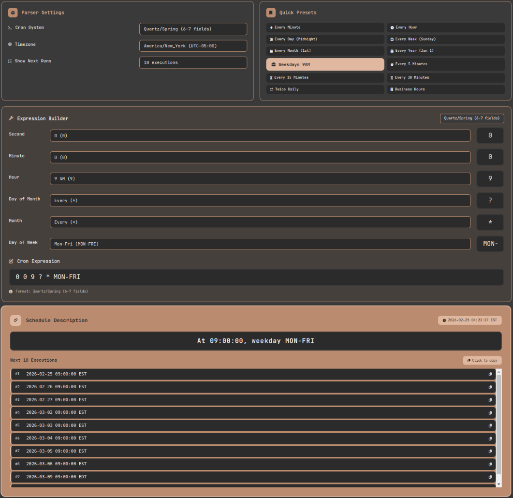Select the Every Year preset
513x498 pixels.
point(445,50)
